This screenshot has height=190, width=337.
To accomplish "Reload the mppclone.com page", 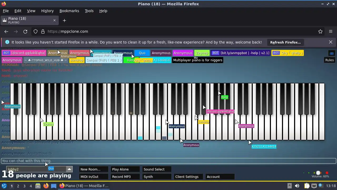I will tap(25, 31).
